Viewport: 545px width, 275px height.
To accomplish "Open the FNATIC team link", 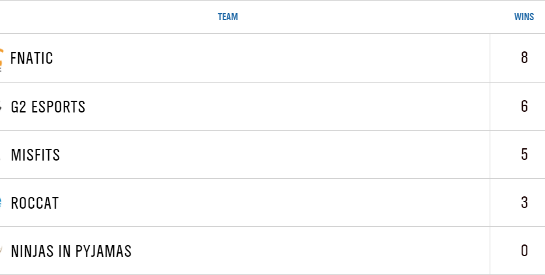I will [x=32, y=59].
